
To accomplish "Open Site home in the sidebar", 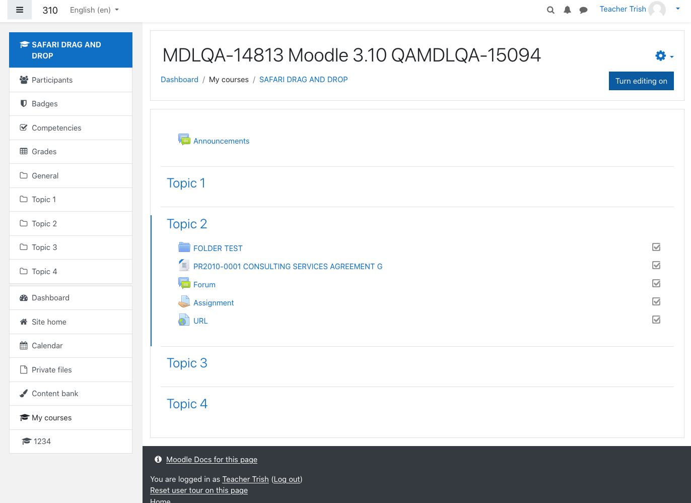I will 71,322.
